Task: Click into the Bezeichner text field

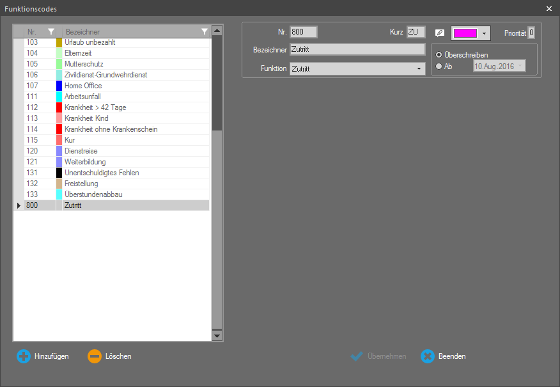Action: [357, 49]
